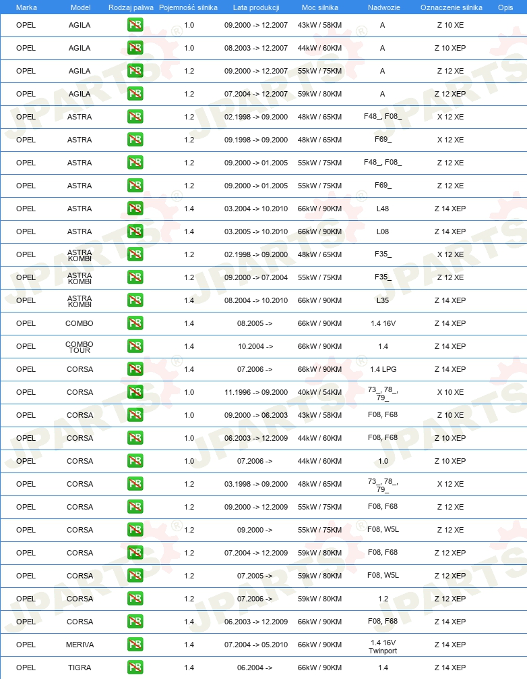Click the 'L35' body cell
Viewport: 527px width, 679px height.
tap(383, 300)
